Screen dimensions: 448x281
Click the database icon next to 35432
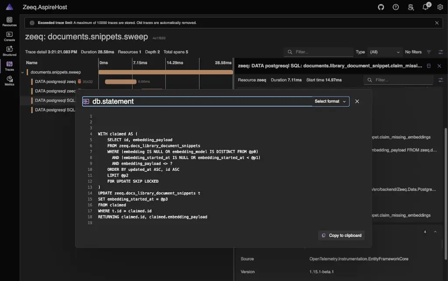[80, 82]
